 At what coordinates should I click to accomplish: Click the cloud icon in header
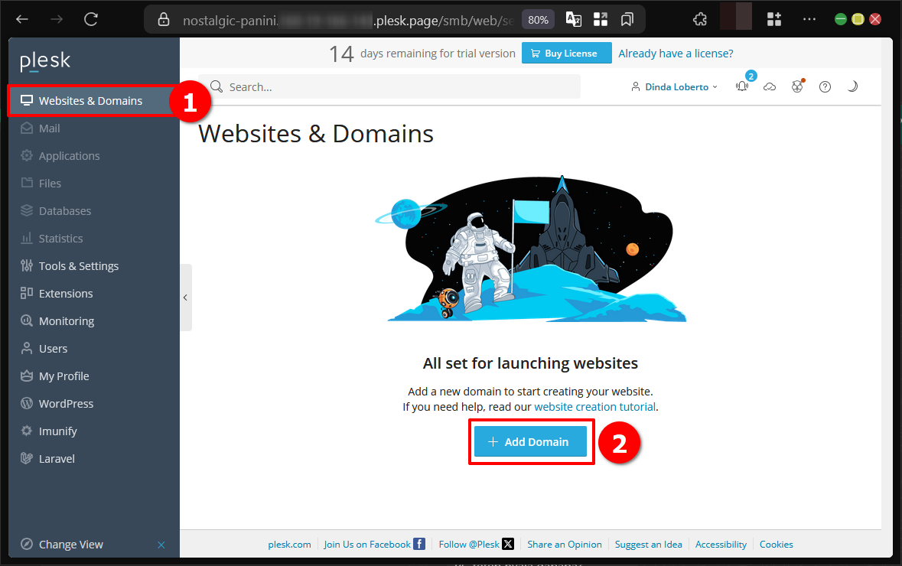(770, 87)
